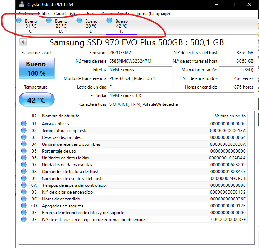The width and height of the screenshot is (259, 248).
Task: Click raw value 000000000013A
Action: (x=228, y=130)
